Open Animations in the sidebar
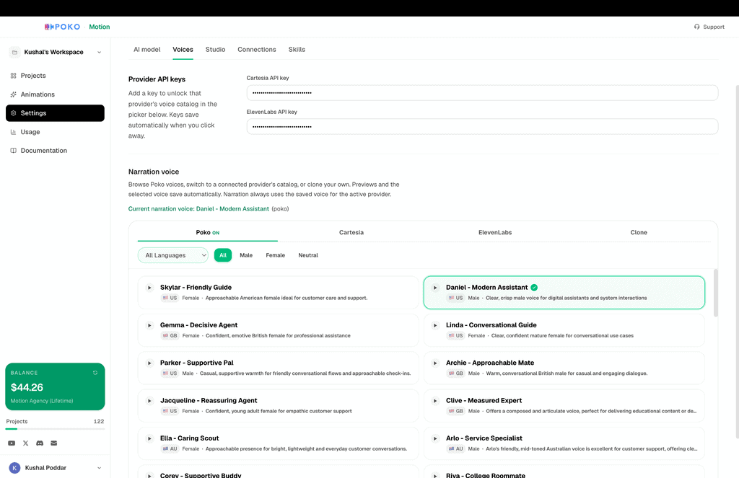Image resolution: width=739 pixels, height=478 pixels. tap(55, 94)
